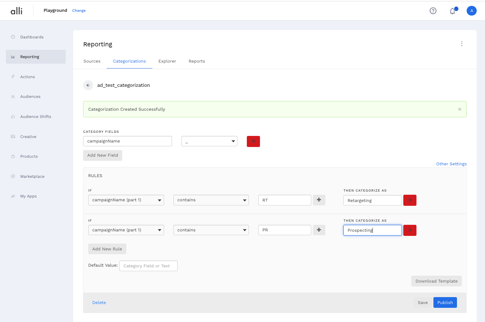Screen dimensions: 485x322
Task: Remove the campaignName category field
Action: point(253,141)
